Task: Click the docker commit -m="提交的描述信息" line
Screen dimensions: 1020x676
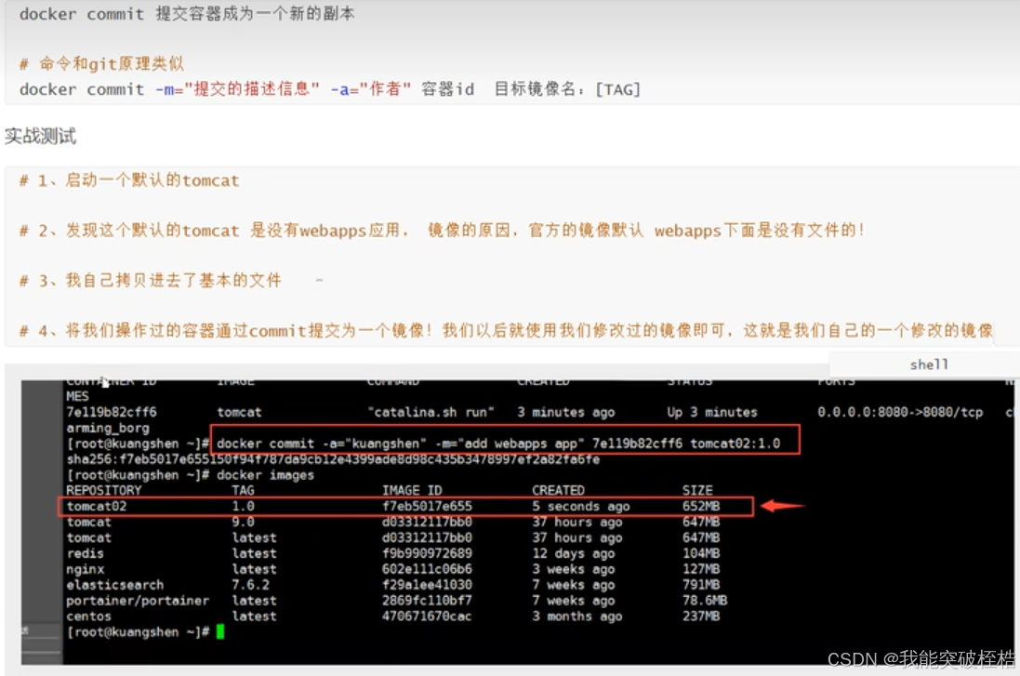Action: [330, 89]
